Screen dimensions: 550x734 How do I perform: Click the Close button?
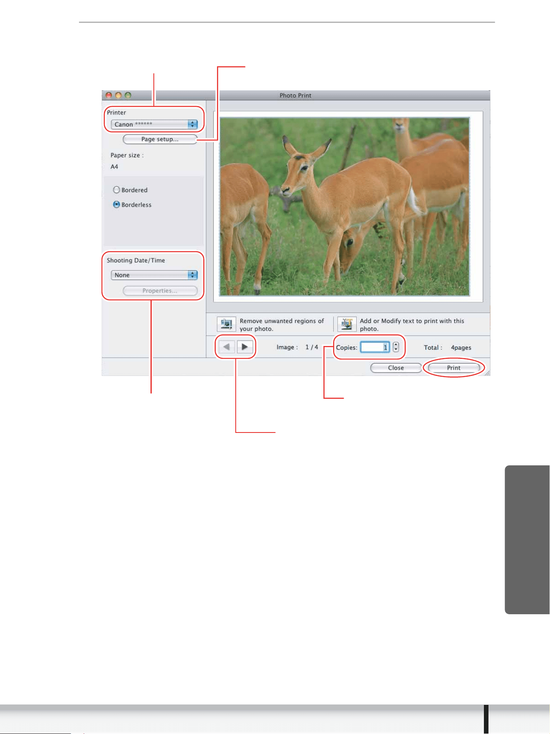coord(396,368)
